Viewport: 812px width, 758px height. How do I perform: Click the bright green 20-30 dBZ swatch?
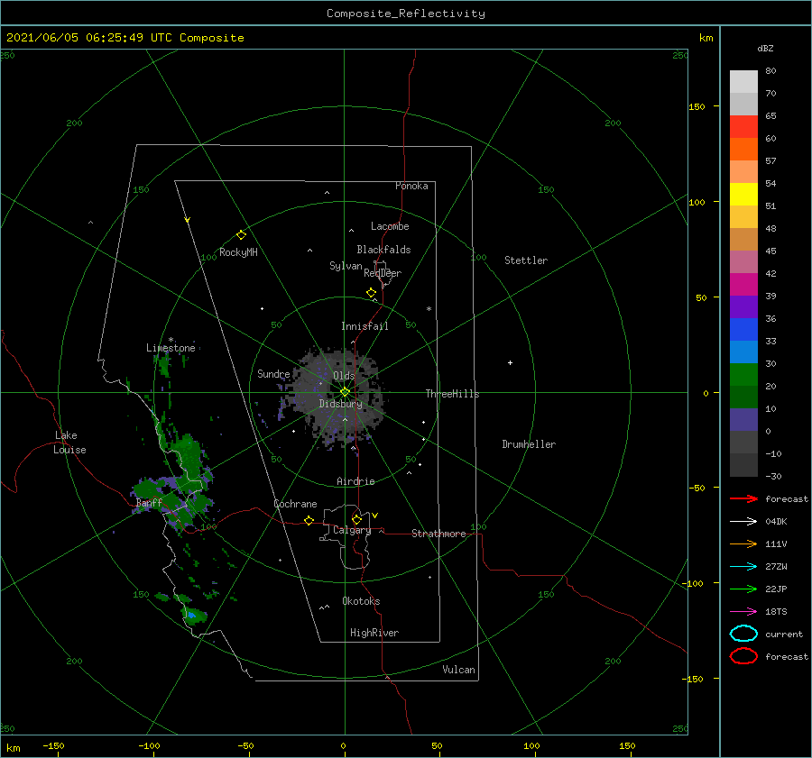743,375
